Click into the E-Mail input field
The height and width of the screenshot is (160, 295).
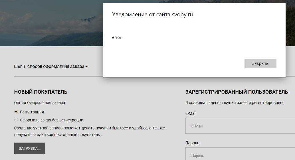click(x=240, y=126)
